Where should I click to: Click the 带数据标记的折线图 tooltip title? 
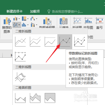(x=83, y=53)
